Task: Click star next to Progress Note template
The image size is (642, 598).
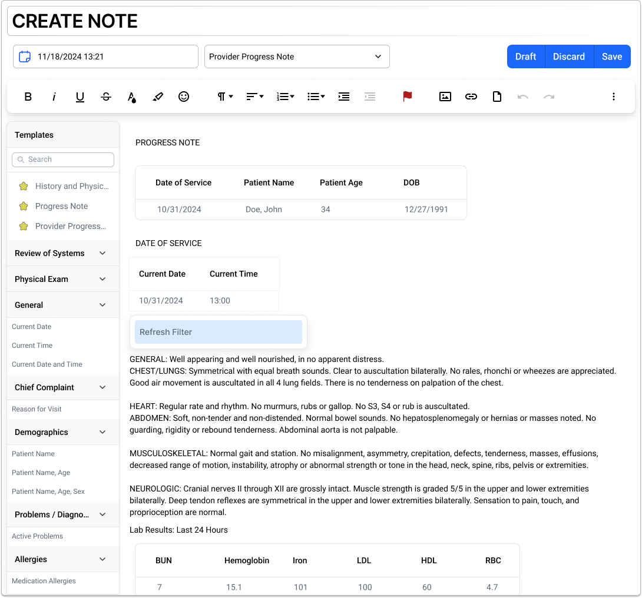Action: [x=24, y=206]
